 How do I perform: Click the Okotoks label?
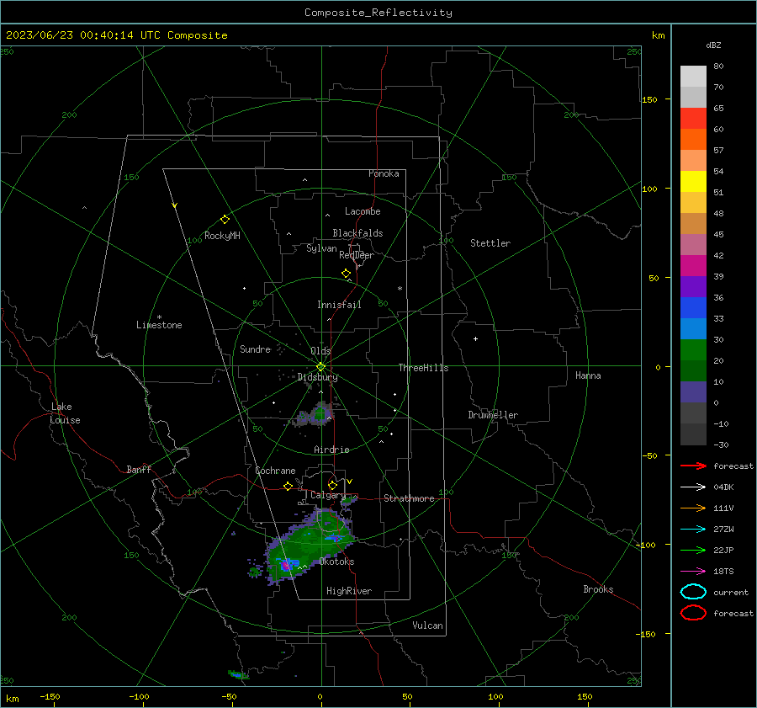[337, 562]
